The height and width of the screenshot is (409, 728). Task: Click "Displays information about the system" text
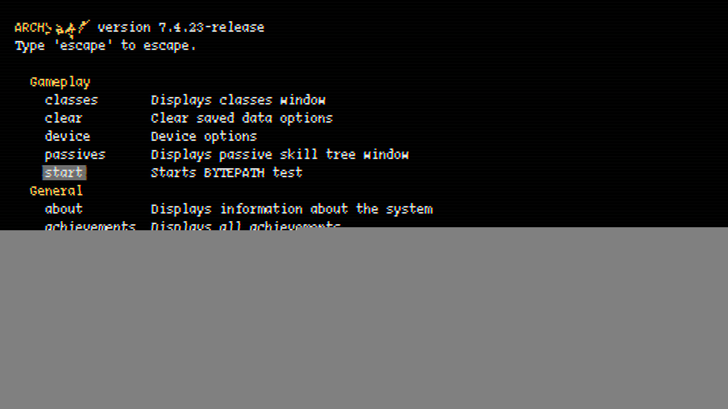(x=292, y=209)
